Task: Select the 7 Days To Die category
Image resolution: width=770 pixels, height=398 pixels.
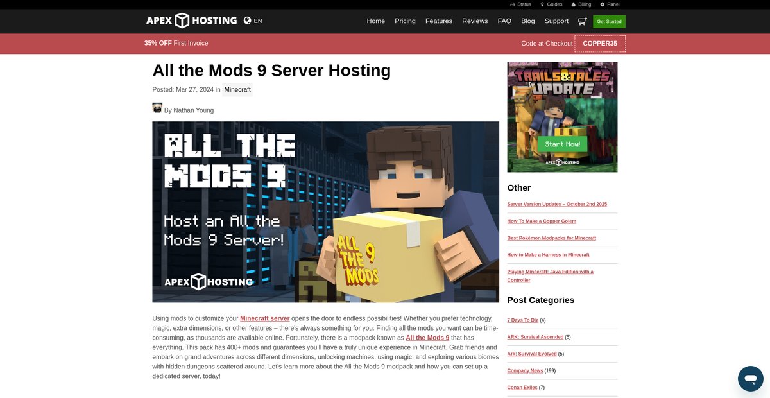Action: pos(523,320)
